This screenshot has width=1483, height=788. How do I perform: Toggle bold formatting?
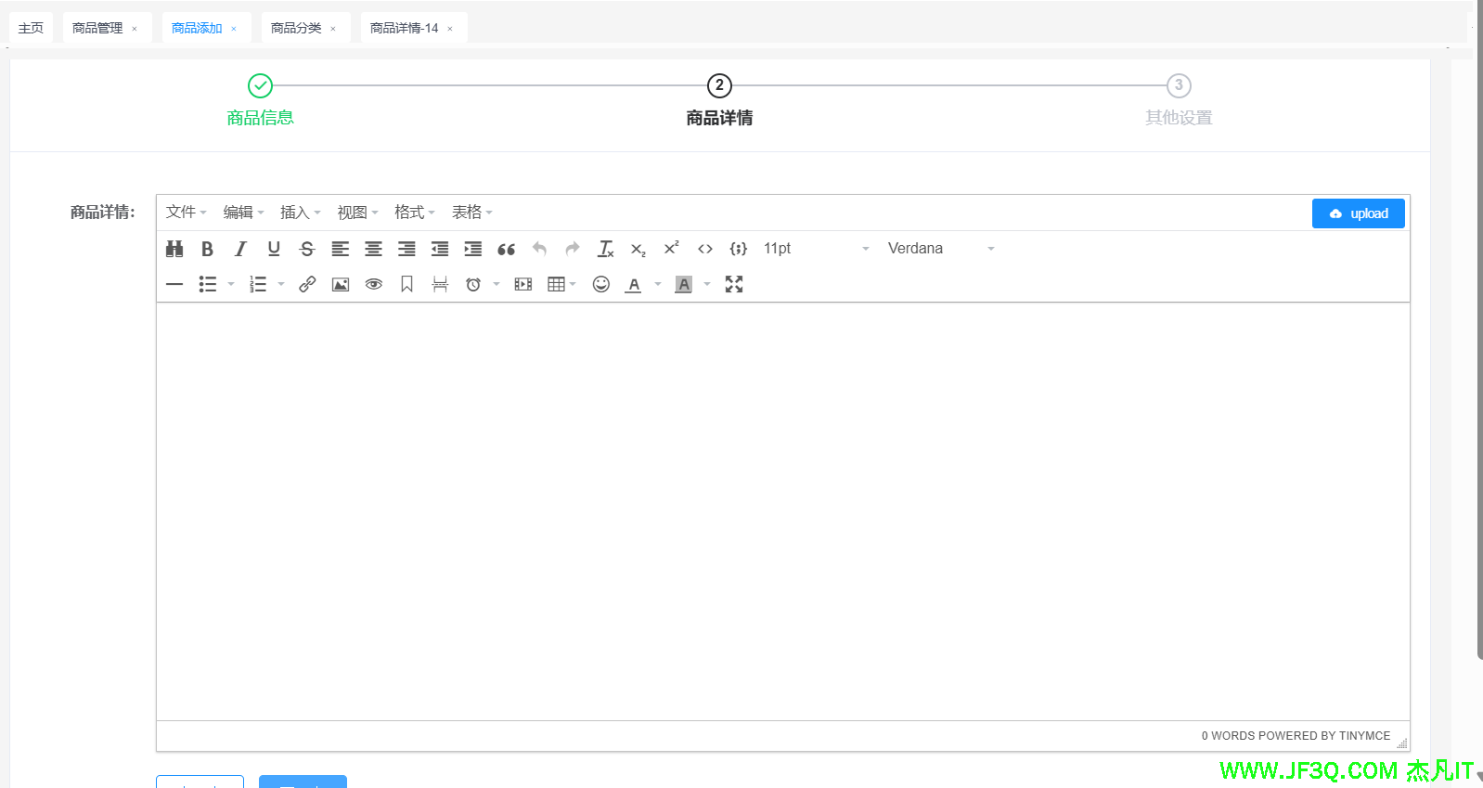207,249
